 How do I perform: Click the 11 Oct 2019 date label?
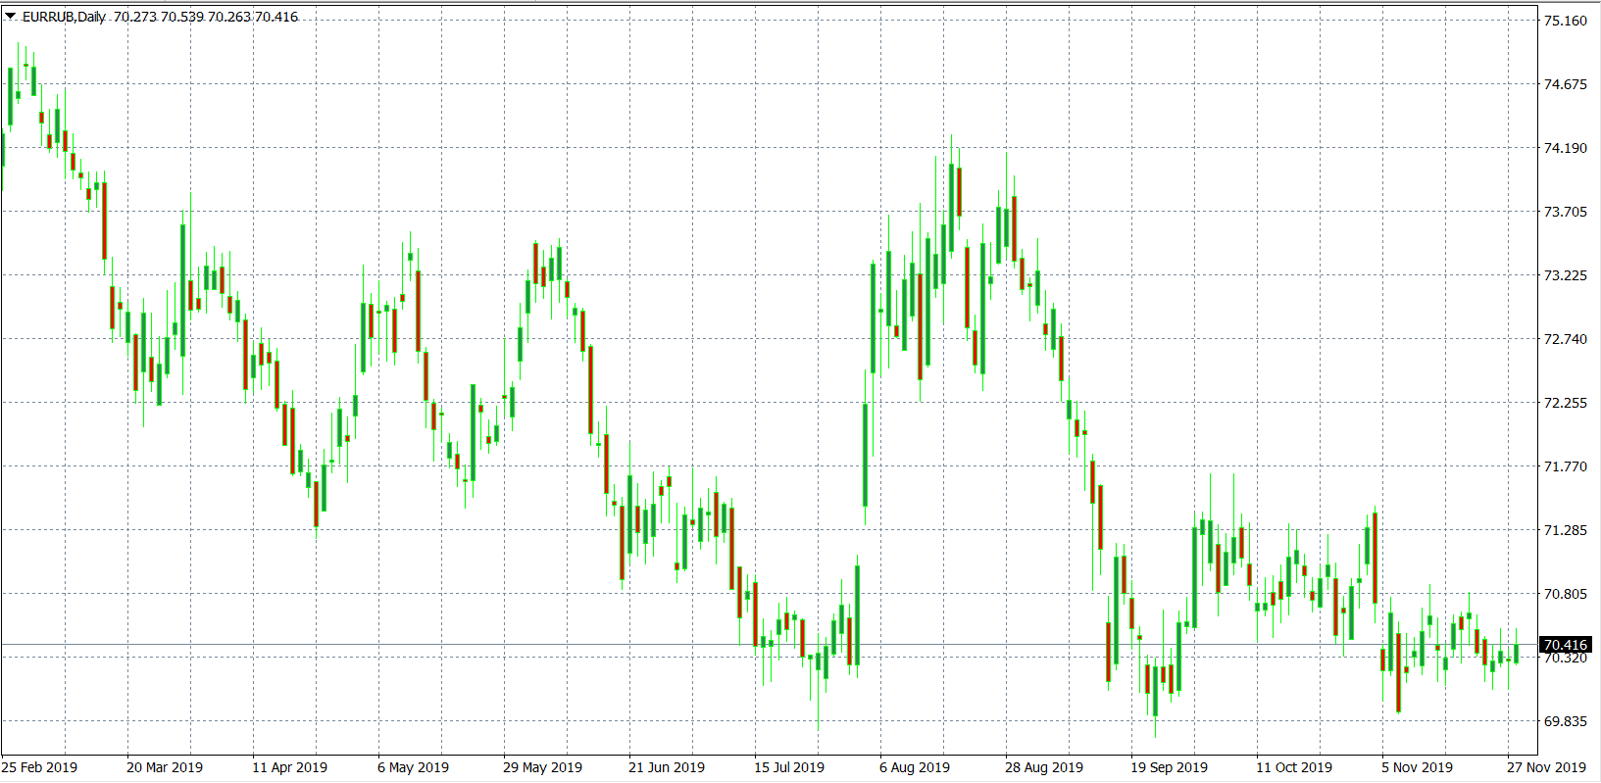[1294, 767]
